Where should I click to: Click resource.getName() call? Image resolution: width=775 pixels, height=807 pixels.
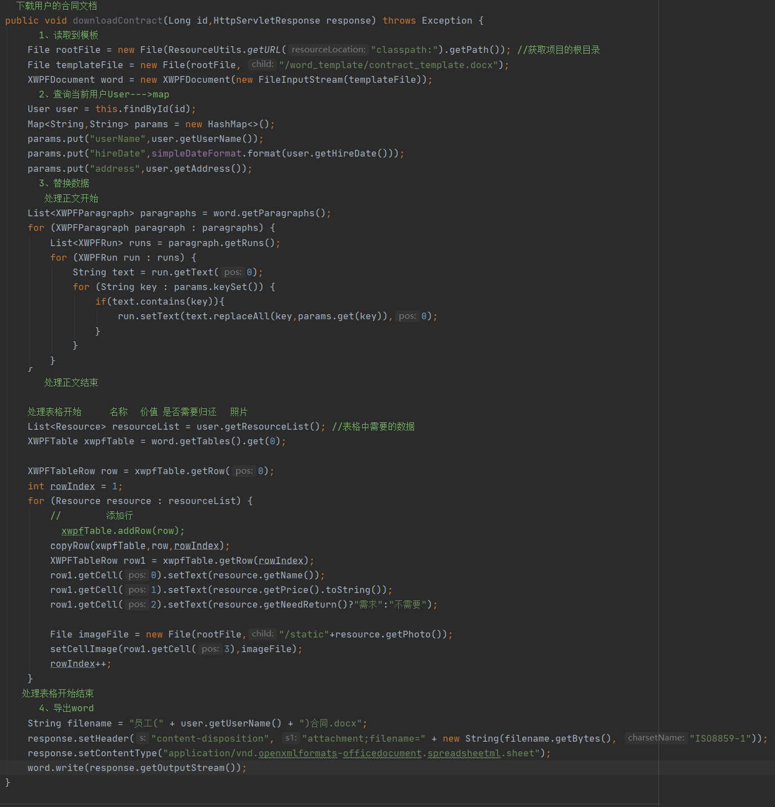point(266,575)
